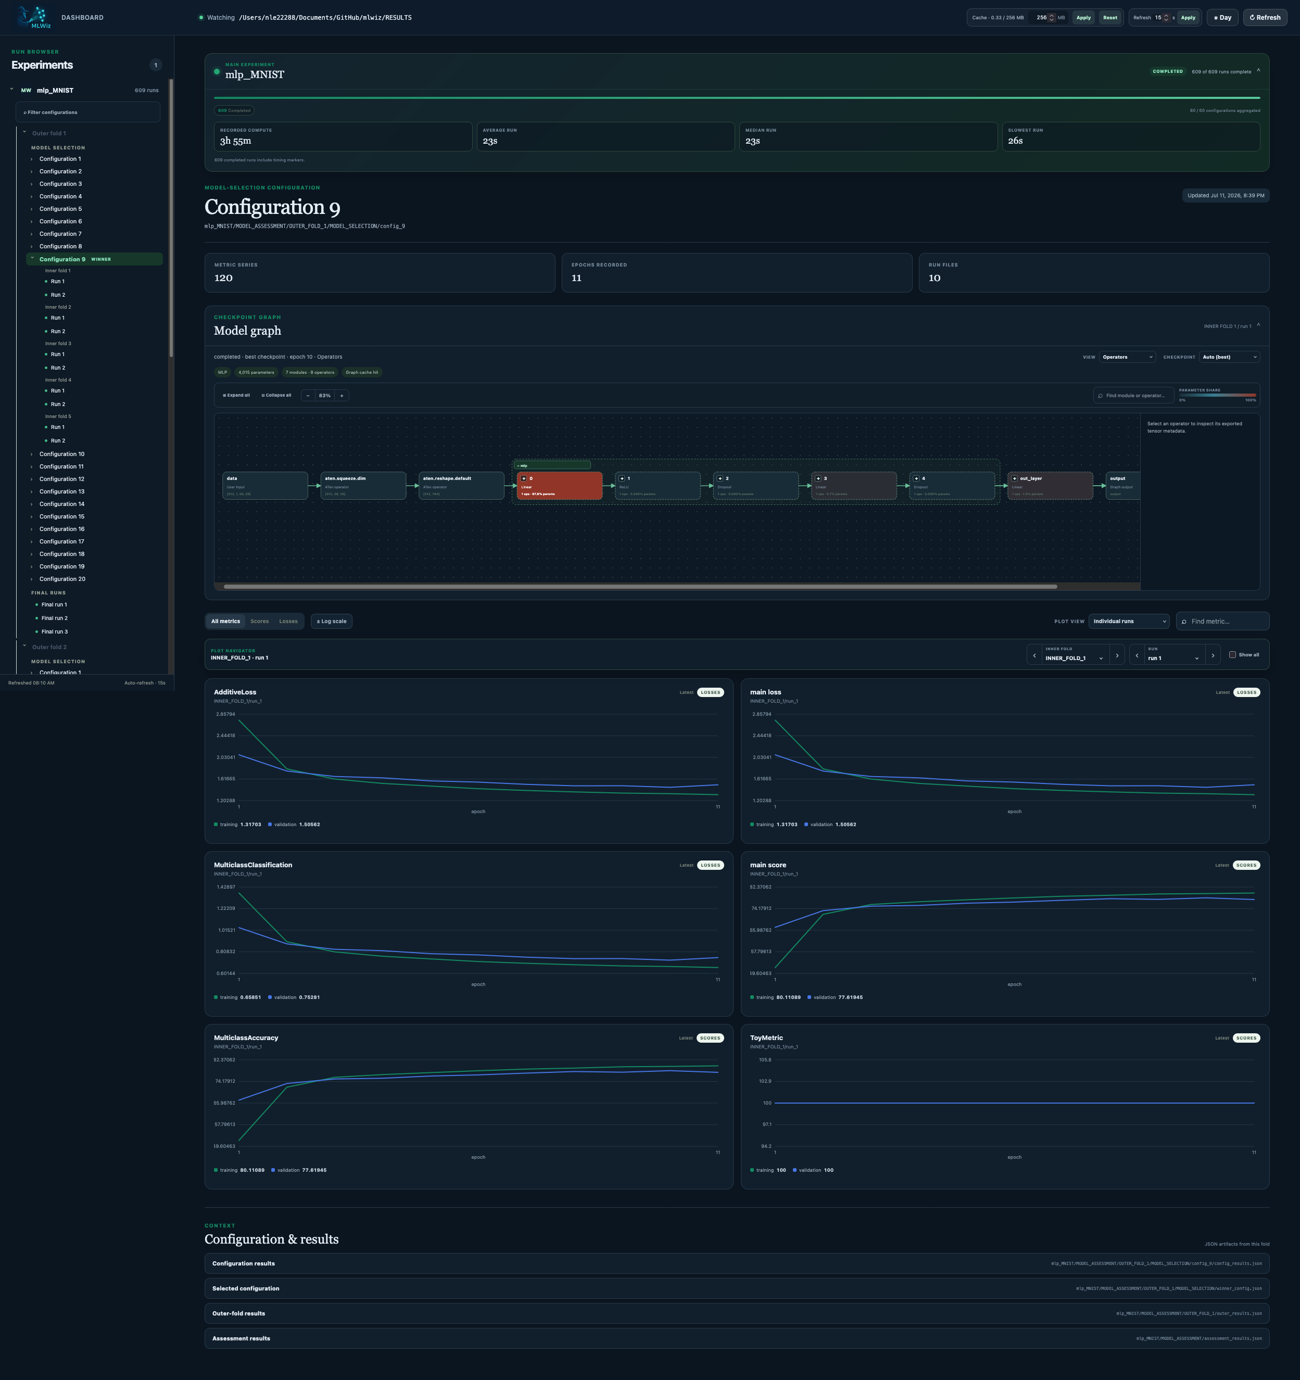Viewport: 1300px width, 1380px height.
Task: Open the View dropdown set to Operators
Action: coord(1127,357)
